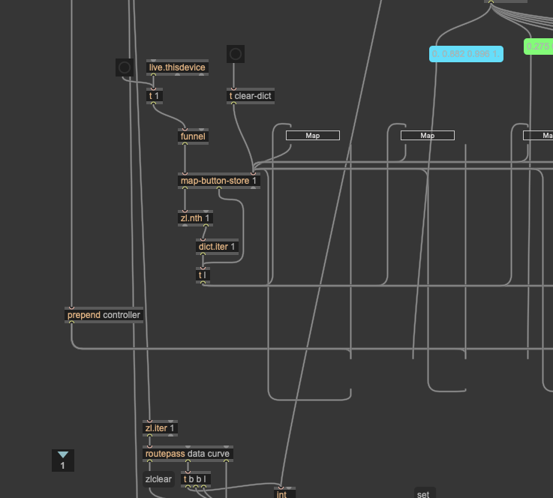Click the set message box
Screen dimensions: 553x498
tap(424, 493)
